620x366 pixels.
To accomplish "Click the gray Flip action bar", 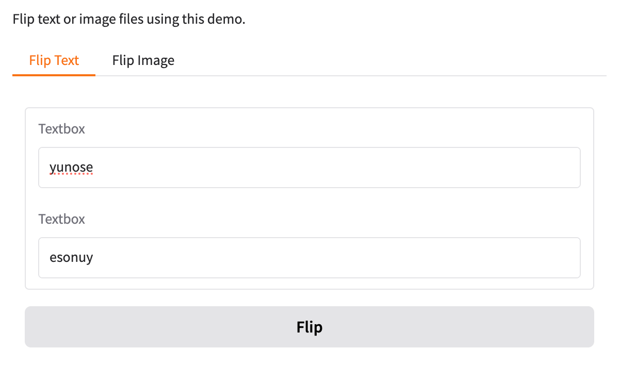I will click(x=309, y=327).
